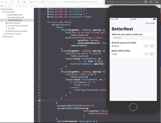Click the line 50 code '.navigationBarTitle("BetterRest")'
Screen dimensions: 161x123
pos(75,106)
